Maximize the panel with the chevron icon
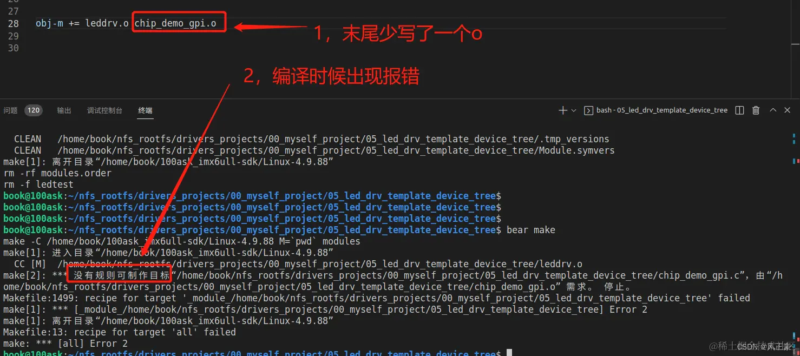 (x=773, y=110)
